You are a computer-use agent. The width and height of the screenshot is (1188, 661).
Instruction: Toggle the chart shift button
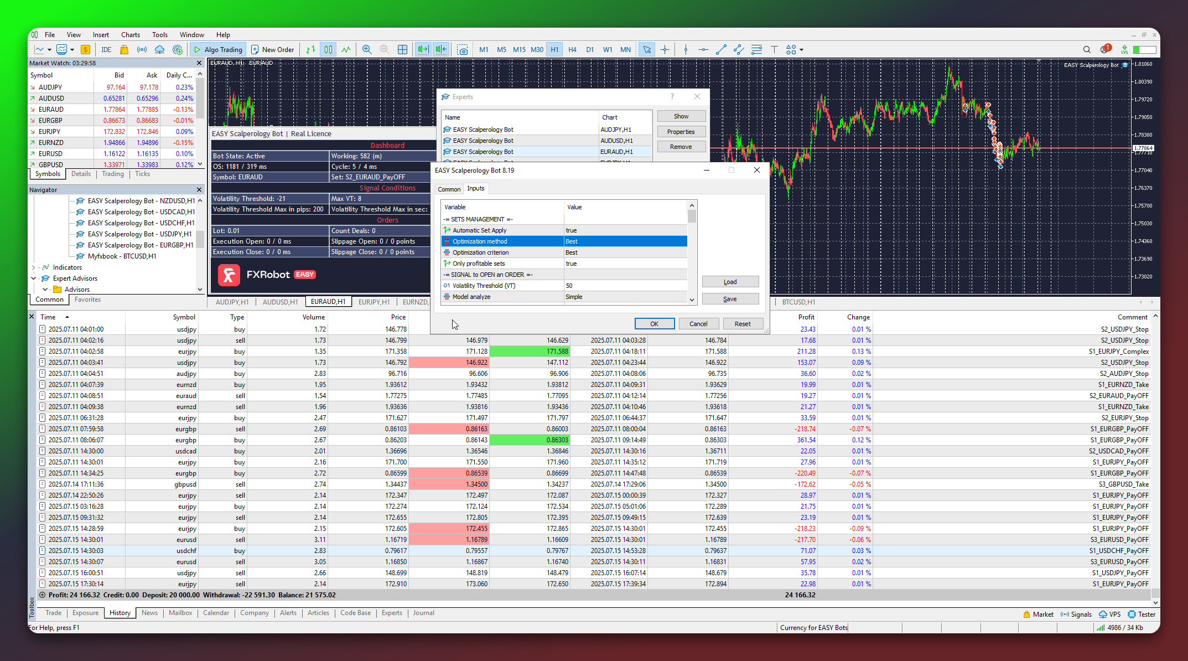(441, 50)
